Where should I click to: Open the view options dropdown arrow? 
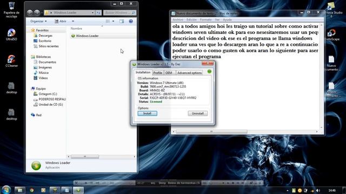point(113,22)
